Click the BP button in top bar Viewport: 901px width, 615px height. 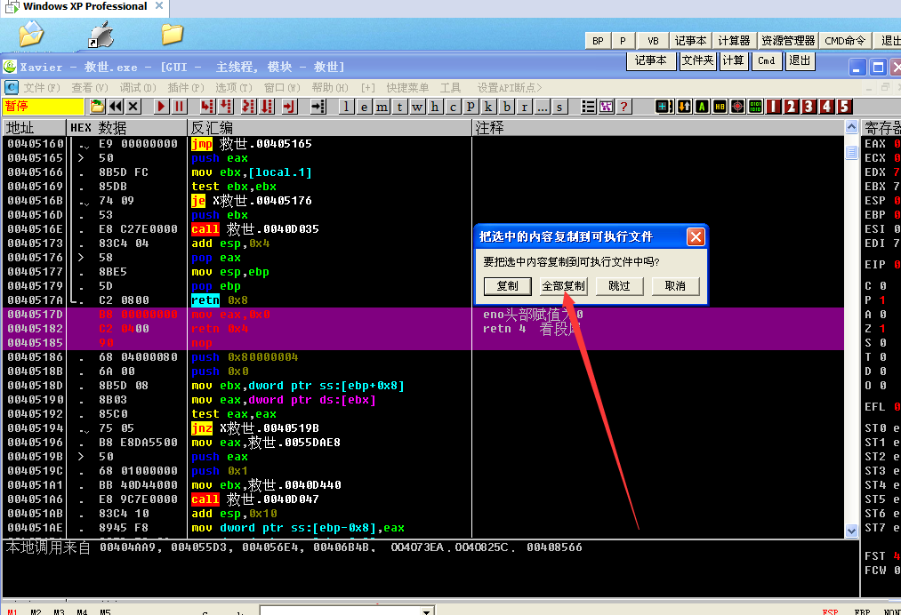pyautogui.click(x=598, y=41)
